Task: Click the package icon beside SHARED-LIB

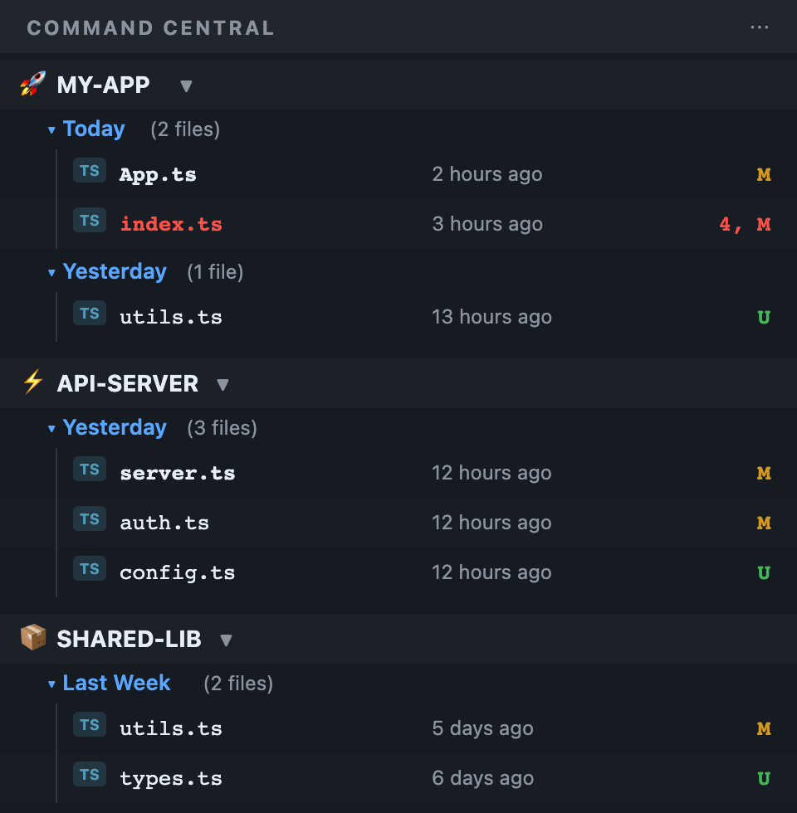Action: click(x=32, y=638)
